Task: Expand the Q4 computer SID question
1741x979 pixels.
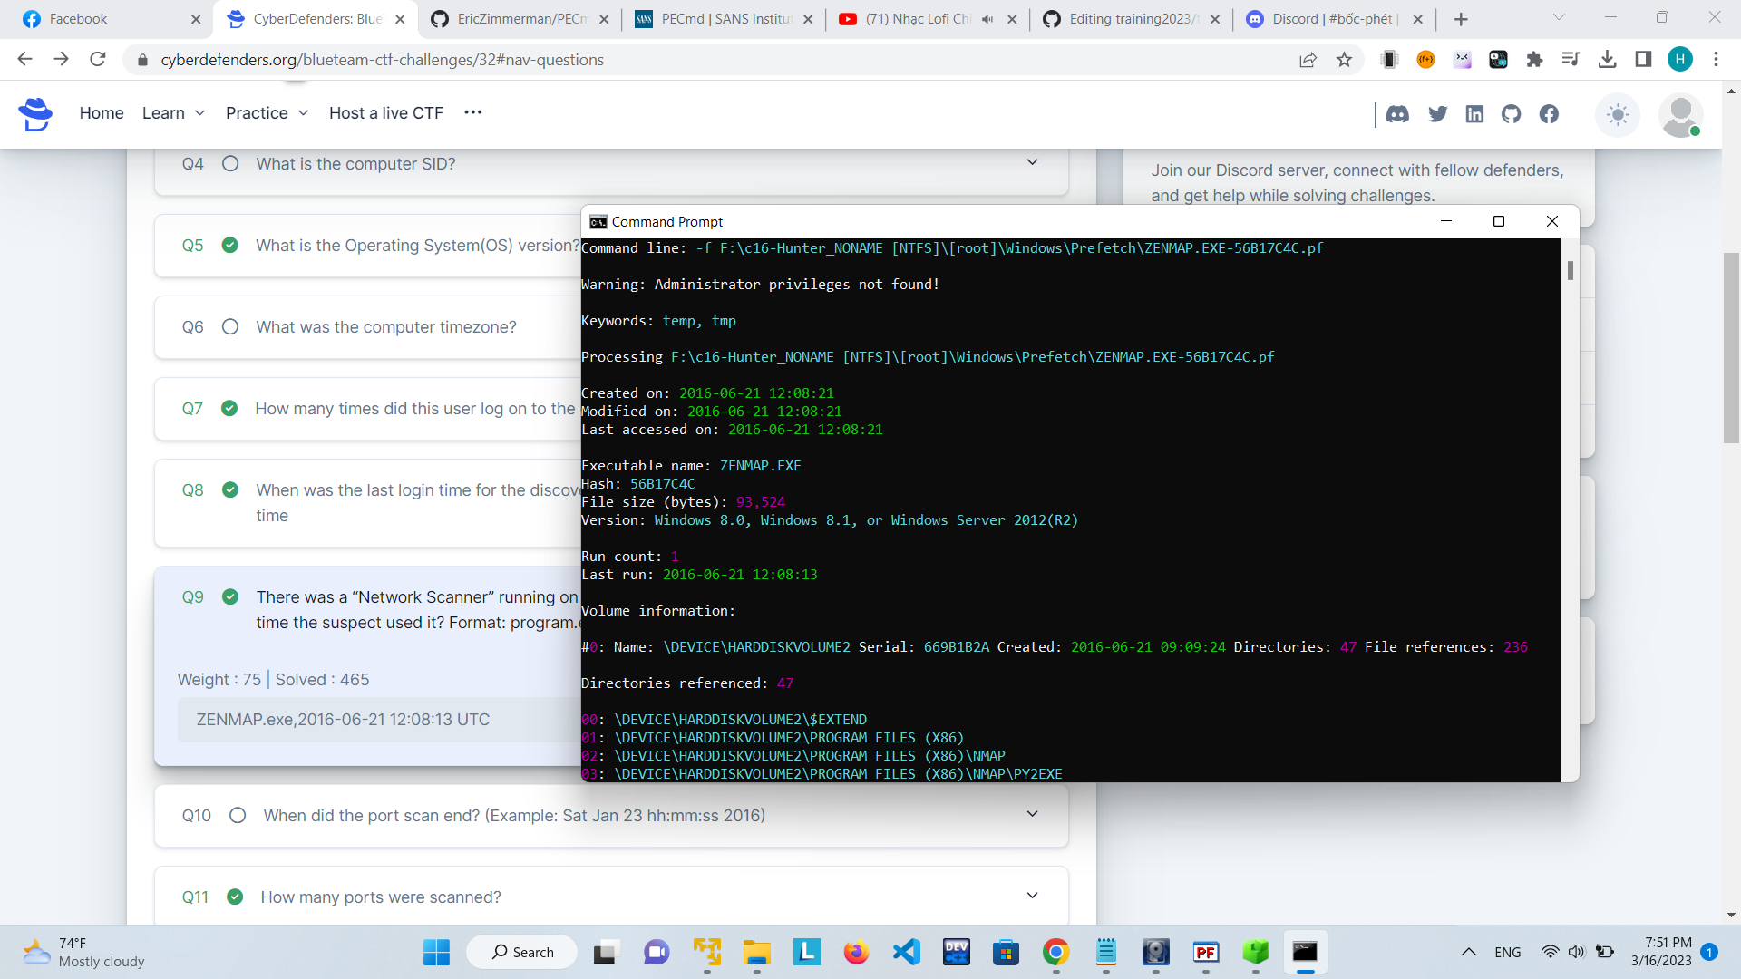Action: [x=1032, y=162]
